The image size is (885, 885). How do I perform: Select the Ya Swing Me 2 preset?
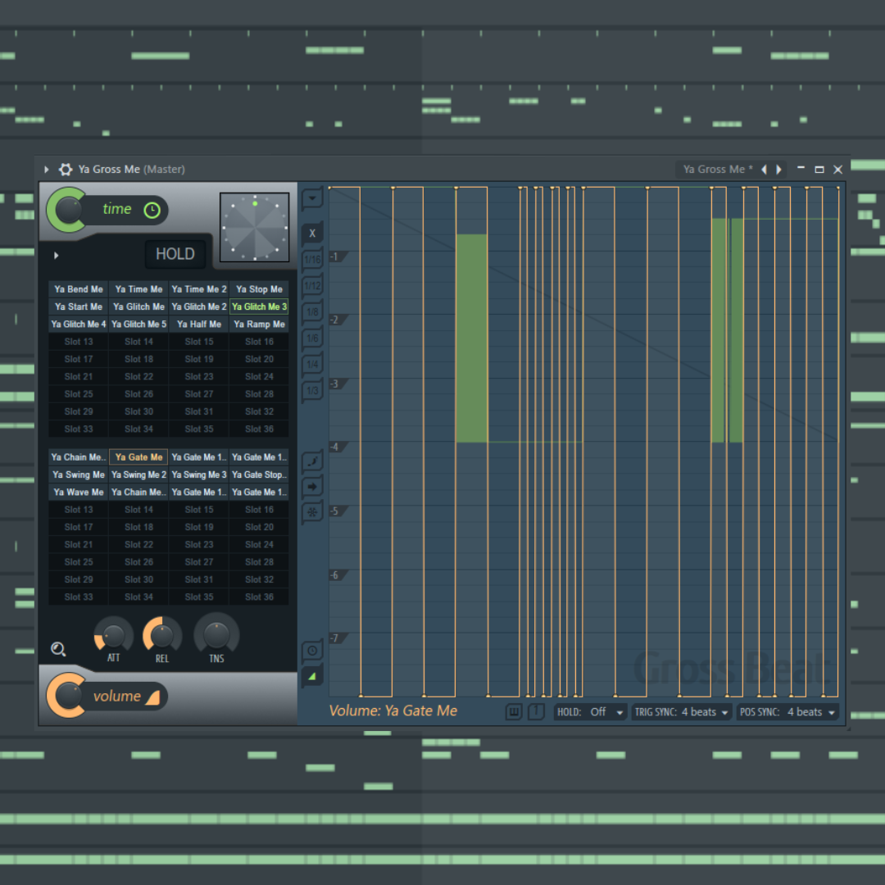[138, 474]
